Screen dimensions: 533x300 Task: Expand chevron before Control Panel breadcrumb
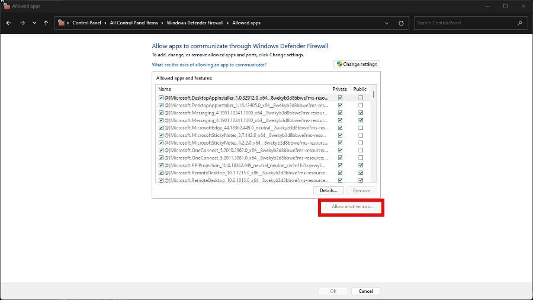pyautogui.click(x=68, y=23)
